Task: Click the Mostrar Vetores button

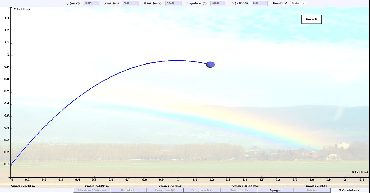Action: 92,190
